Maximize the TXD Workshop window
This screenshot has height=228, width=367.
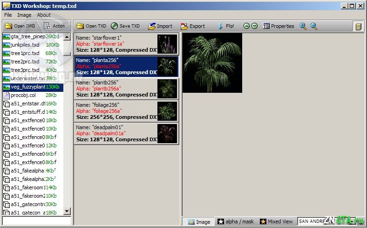tap(352, 6)
